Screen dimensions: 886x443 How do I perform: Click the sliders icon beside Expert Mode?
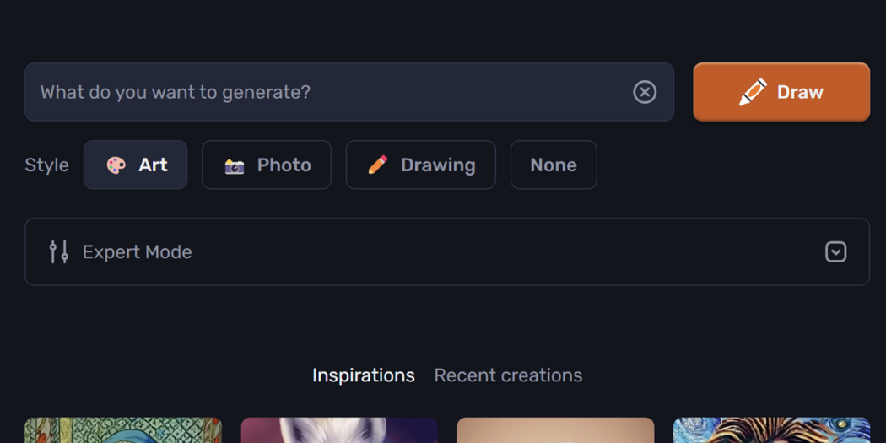(x=59, y=251)
